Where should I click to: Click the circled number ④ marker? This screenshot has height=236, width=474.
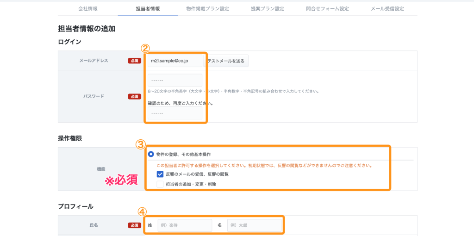(x=142, y=212)
